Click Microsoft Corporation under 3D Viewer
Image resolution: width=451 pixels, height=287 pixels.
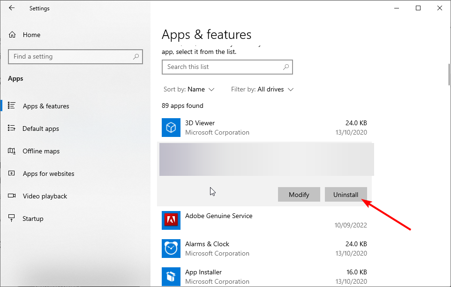pyautogui.click(x=217, y=133)
